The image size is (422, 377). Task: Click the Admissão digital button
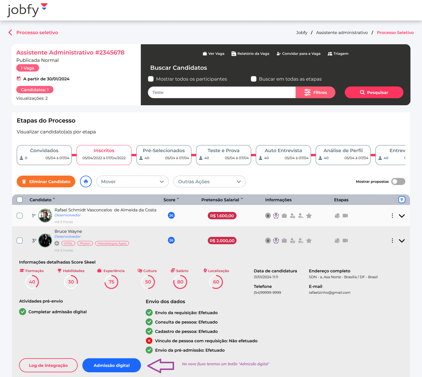pos(112,365)
